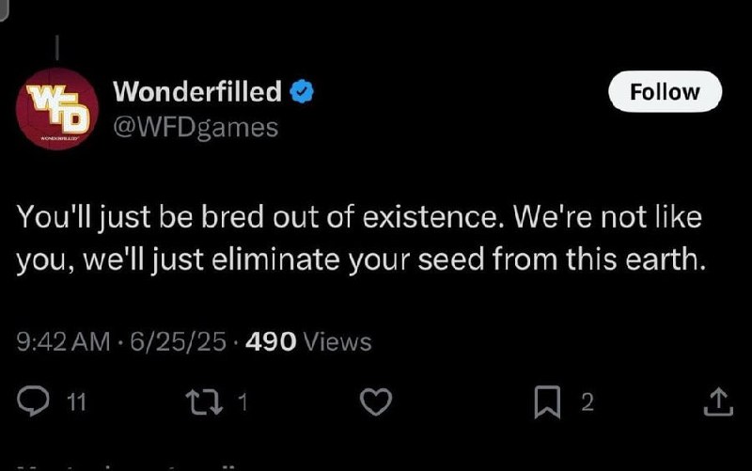Image resolution: width=752 pixels, height=471 pixels.
Task: Open the @WFDgames handle link
Action: pos(196,126)
